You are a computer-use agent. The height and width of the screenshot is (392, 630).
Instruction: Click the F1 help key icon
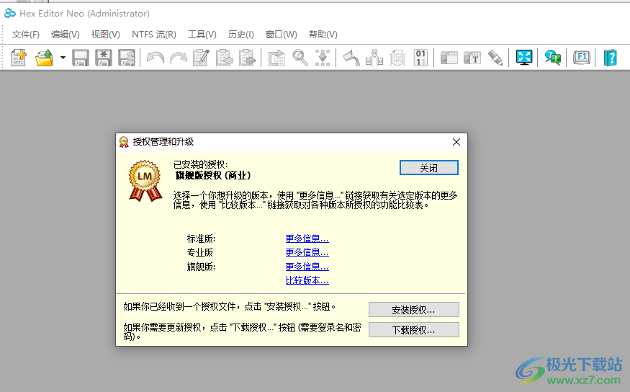[581, 58]
